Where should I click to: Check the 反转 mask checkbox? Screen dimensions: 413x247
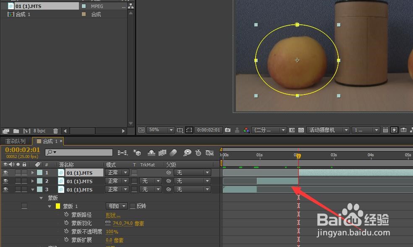click(x=133, y=206)
